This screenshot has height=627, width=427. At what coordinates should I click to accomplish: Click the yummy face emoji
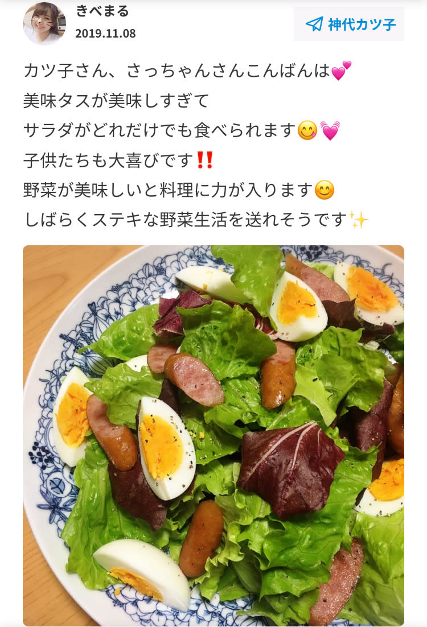307,130
